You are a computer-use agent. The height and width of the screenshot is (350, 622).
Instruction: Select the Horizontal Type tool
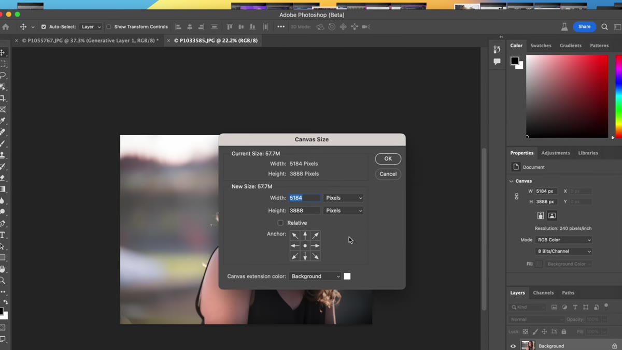click(x=3, y=235)
